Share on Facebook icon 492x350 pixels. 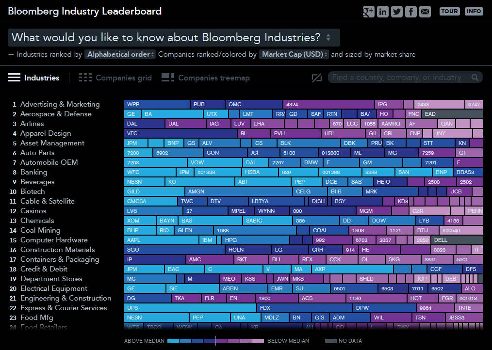click(x=411, y=12)
